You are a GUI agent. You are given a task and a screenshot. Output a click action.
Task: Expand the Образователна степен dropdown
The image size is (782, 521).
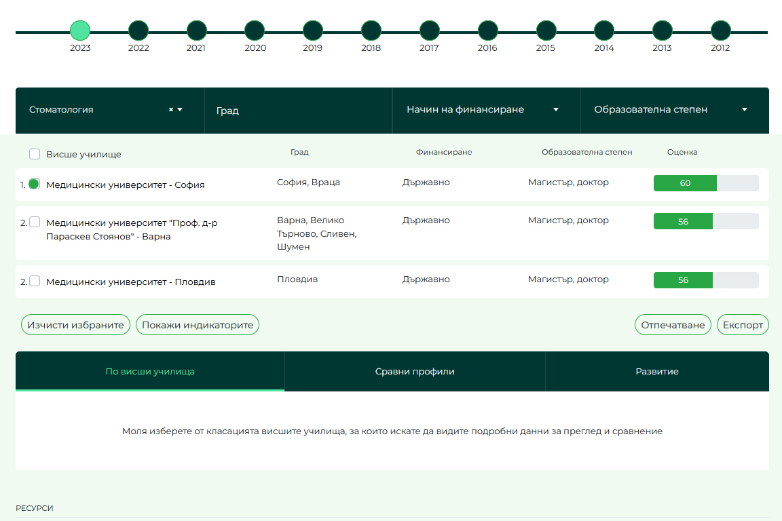pyautogui.click(x=675, y=110)
